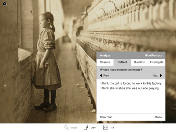The width and height of the screenshot is (176, 132).
Task: Toggle Hide Prompts in the Analyze panel
Action: point(153,55)
